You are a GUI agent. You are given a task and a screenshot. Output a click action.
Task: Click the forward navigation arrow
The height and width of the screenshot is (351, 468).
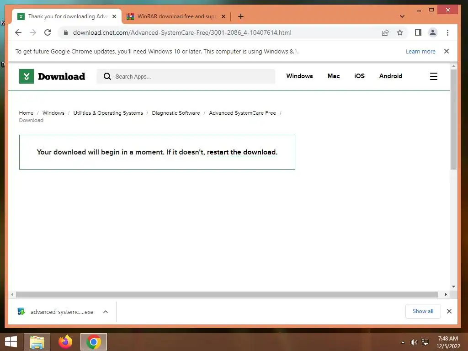pyautogui.click(x=33, y=32)
